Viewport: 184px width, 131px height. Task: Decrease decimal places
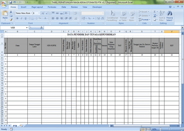(102, 18)
